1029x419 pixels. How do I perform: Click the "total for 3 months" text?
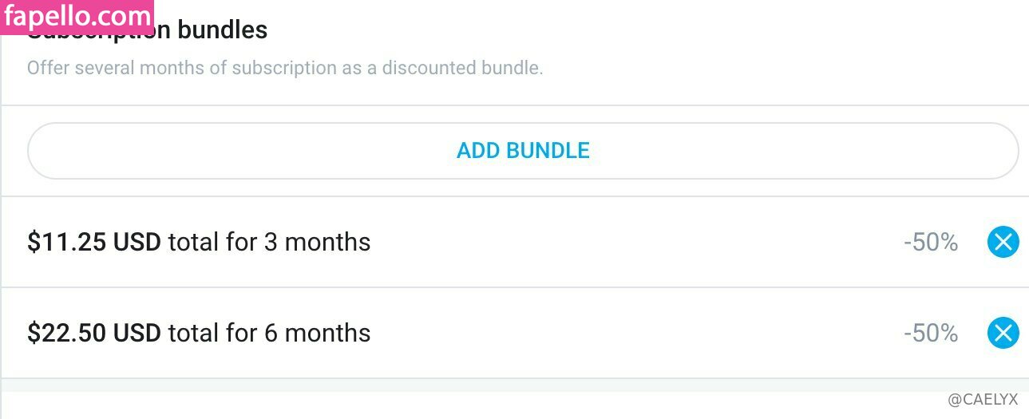click(x=269, y=242)
